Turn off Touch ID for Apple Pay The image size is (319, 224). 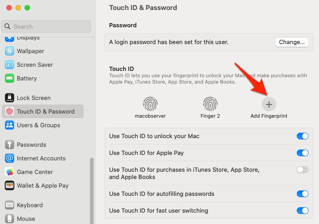[x=302, y=153]
